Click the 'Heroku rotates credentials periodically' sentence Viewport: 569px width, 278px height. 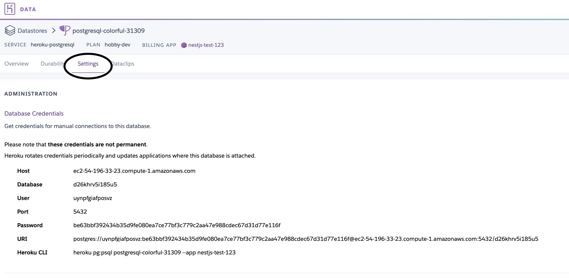(x=130, y=155)
